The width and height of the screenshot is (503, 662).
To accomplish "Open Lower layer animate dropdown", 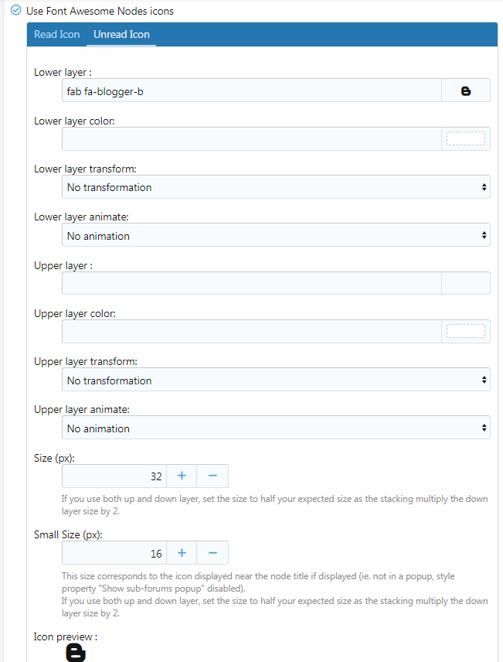I will (x=276, y=236).
